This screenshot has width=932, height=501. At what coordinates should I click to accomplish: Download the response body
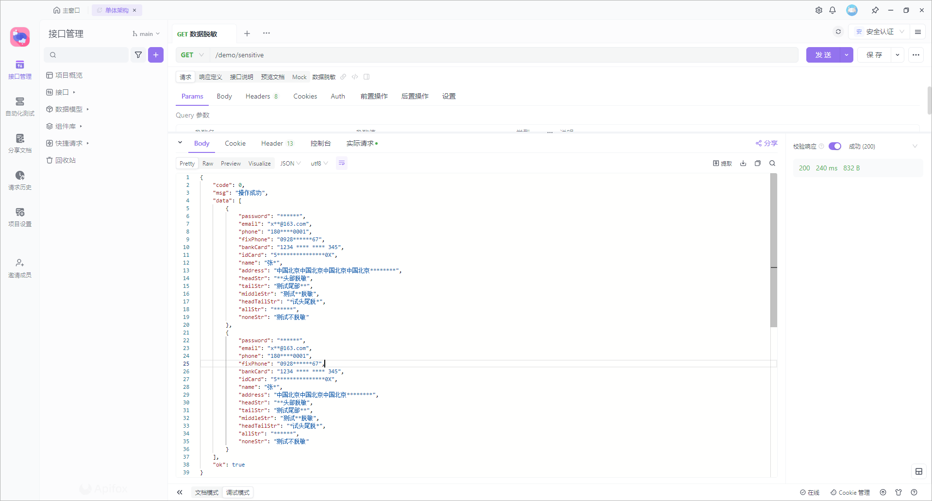[743, 164]
